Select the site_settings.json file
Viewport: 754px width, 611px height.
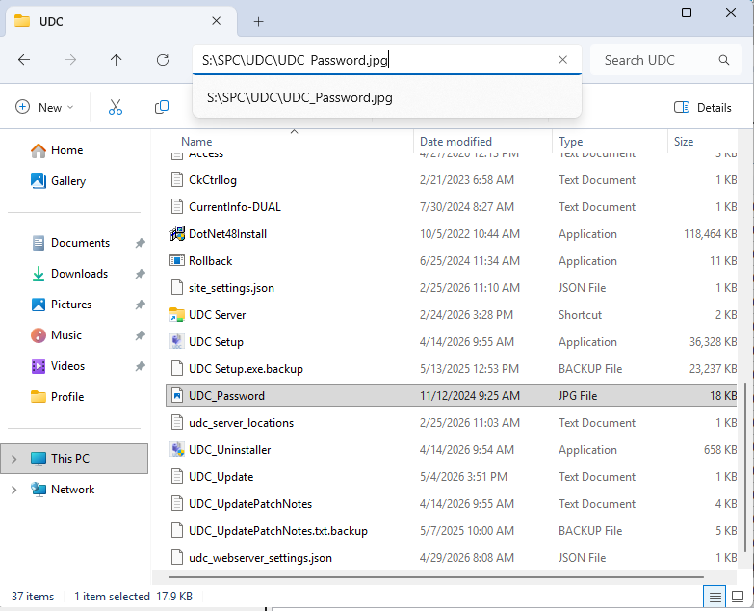tap(231, 288)
